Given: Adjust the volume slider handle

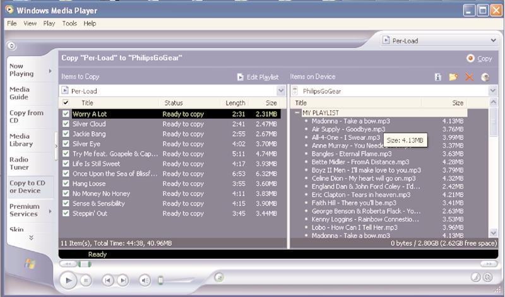Looking at the screenshot, I should tap(160, 281).
